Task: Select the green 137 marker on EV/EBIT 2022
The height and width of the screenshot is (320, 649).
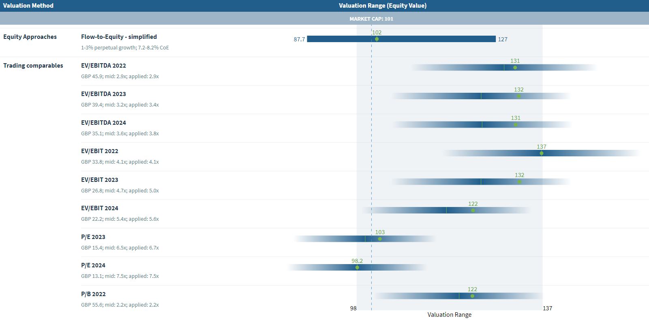Action: point(541,153)
